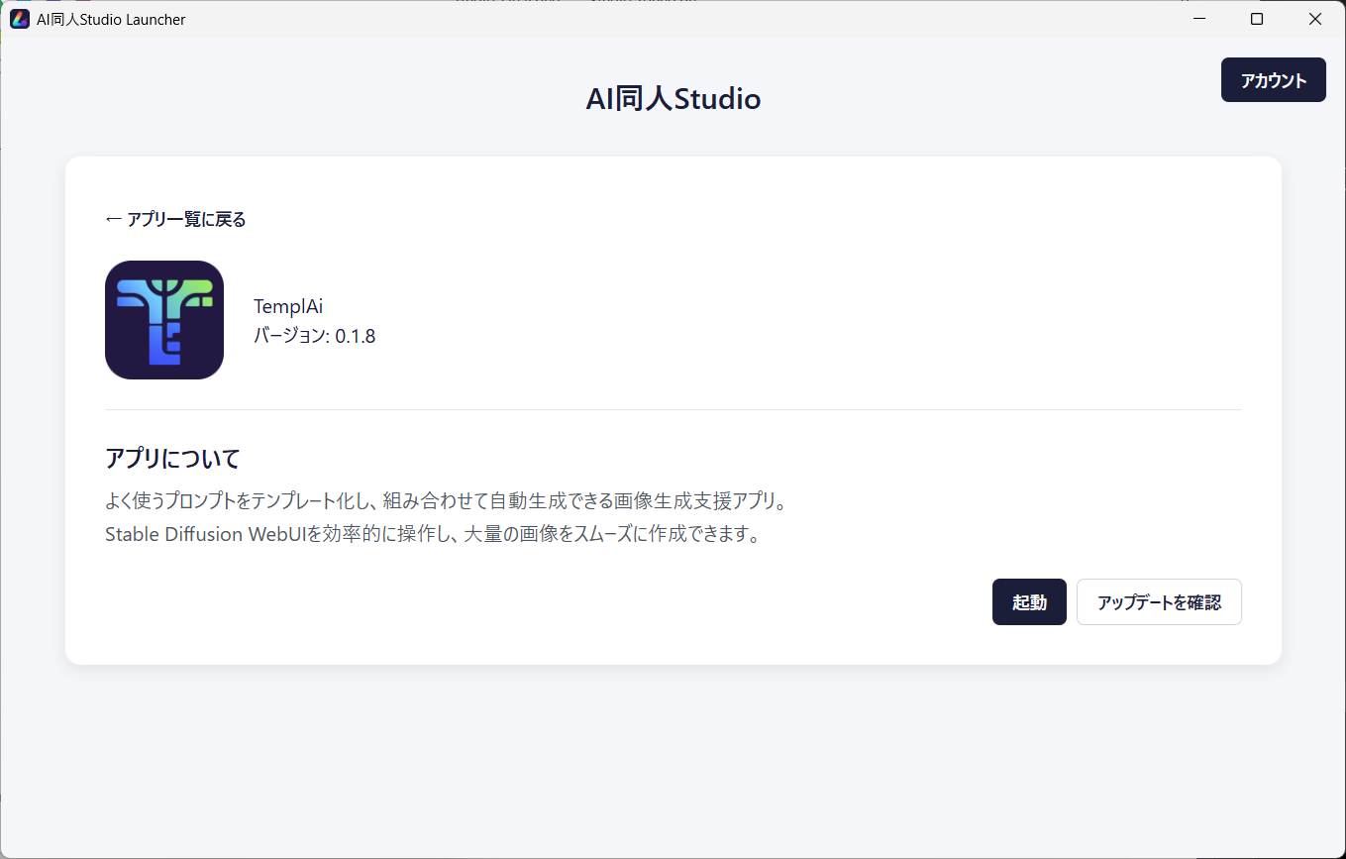Screen dimensions: 1346x859
Task: Click the アプリについて section heading
Action: coord(173,459)
